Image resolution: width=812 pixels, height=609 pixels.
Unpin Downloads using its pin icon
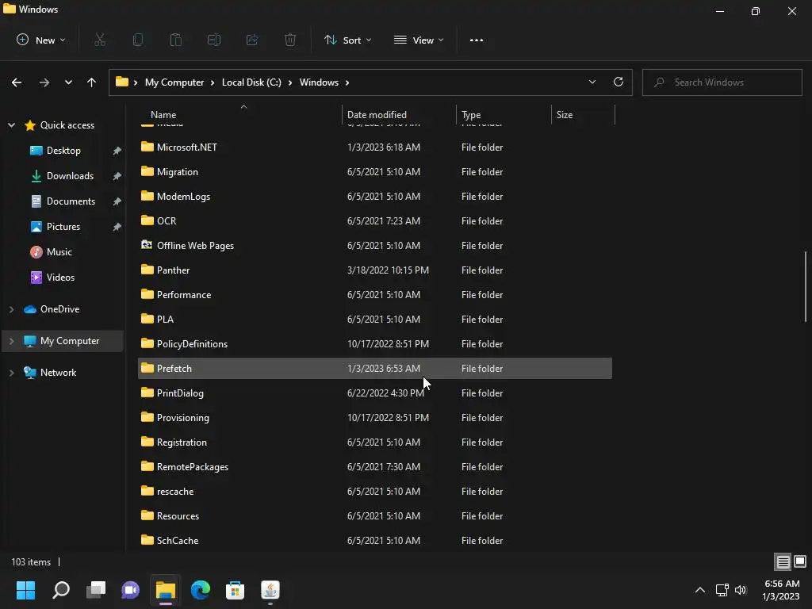point(117,176)
